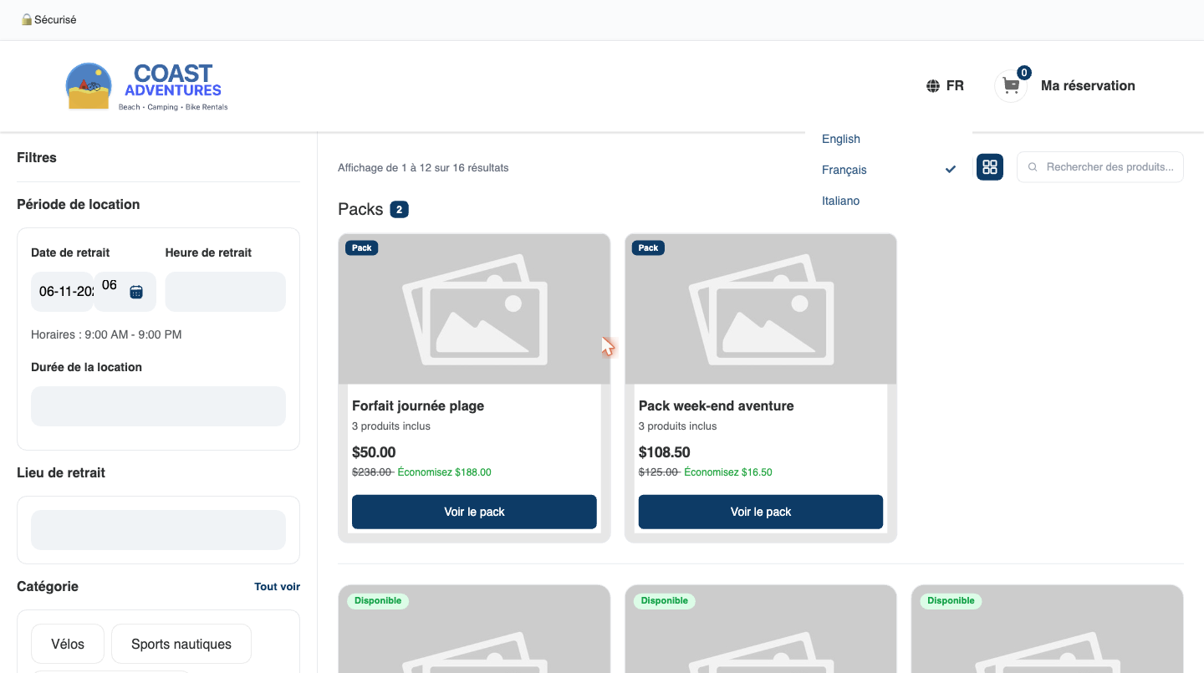Click the Forfait journée plage title
Image resolution: width=1204 pixels, height=673 pixels.
pyautogui.click(x=418, y=406)
